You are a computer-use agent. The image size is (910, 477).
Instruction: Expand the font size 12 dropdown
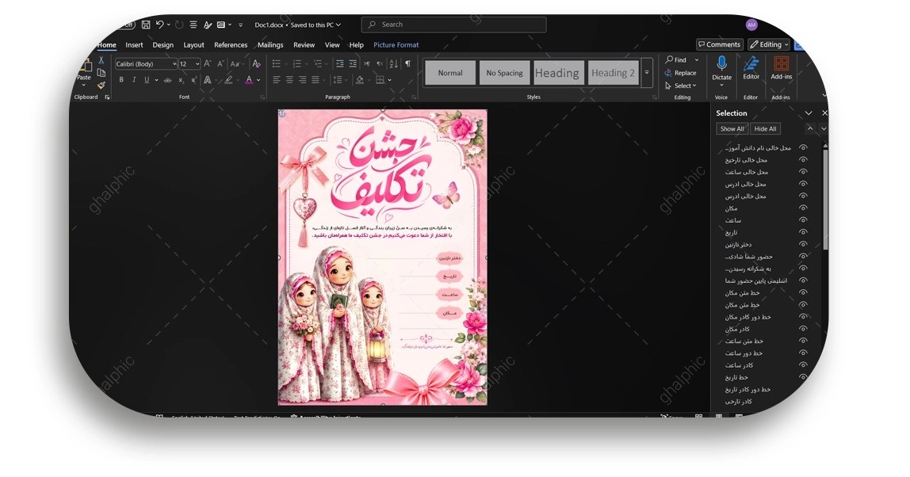(197, 64)
